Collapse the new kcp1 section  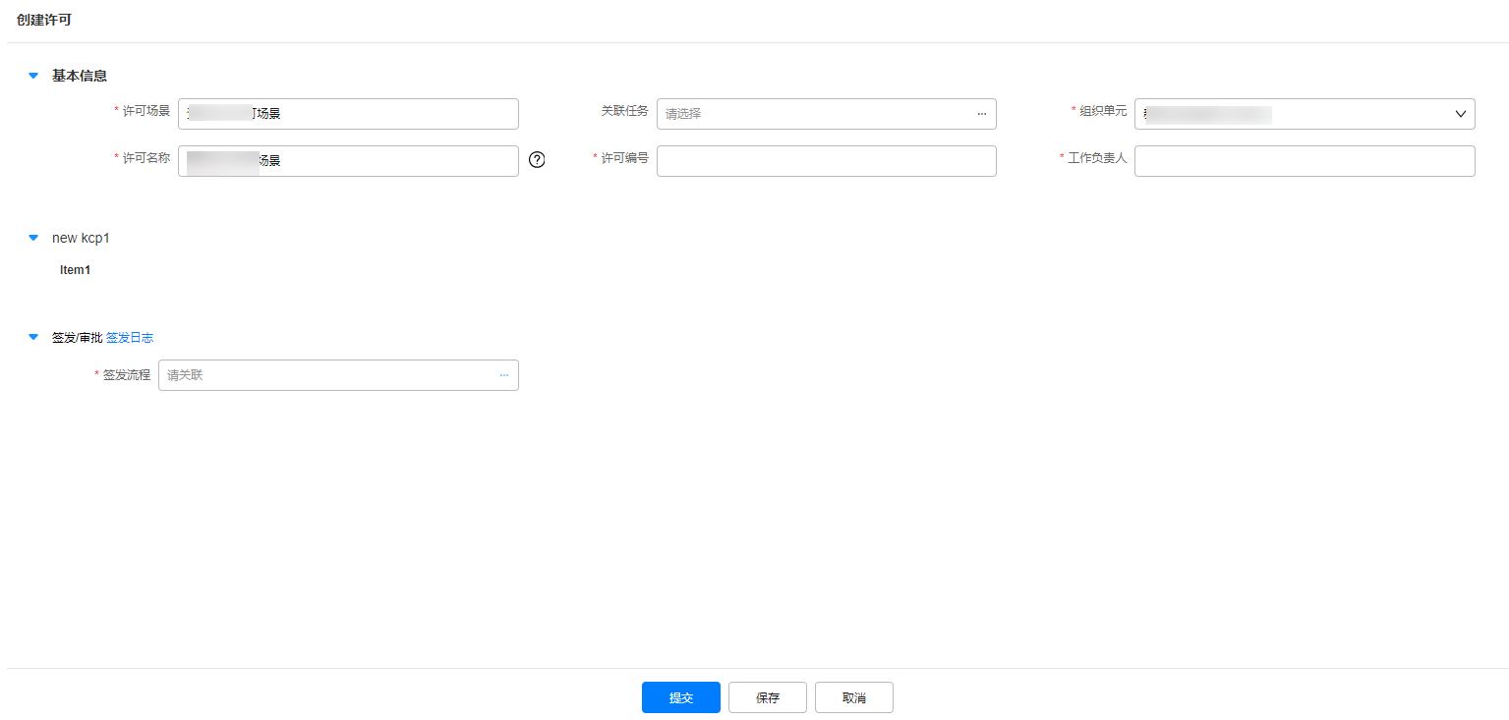click(33, 238)
